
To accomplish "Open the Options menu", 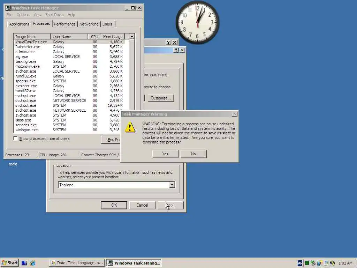I will click(x=23, y=15).
